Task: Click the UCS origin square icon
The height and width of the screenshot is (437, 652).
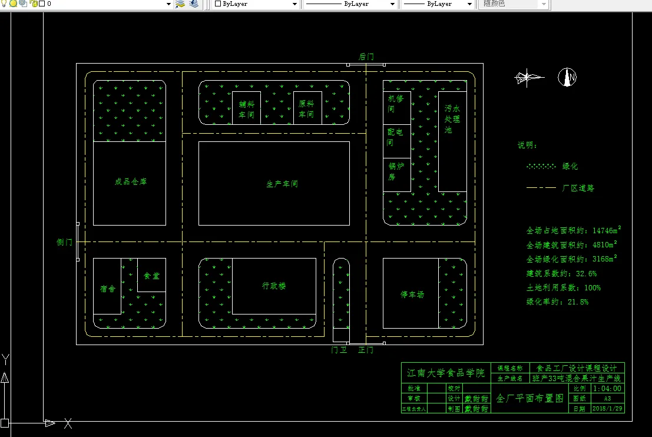Action: tap(5, 423)
